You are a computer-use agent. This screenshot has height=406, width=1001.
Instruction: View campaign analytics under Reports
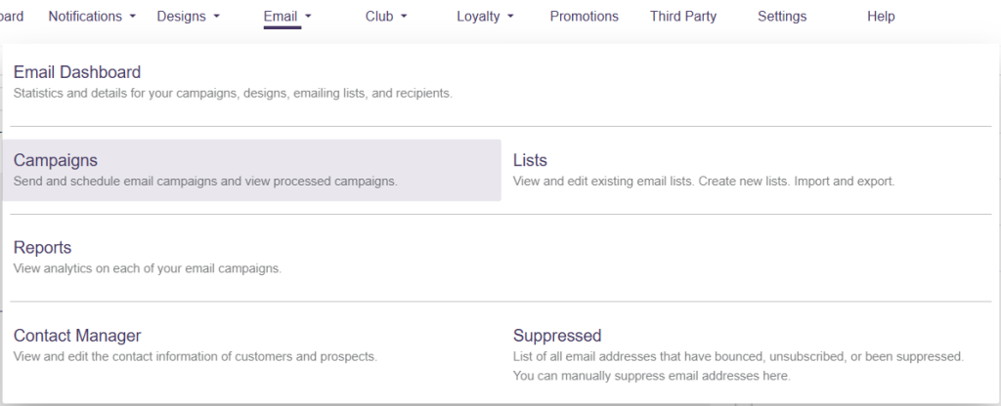click(42, 248)
